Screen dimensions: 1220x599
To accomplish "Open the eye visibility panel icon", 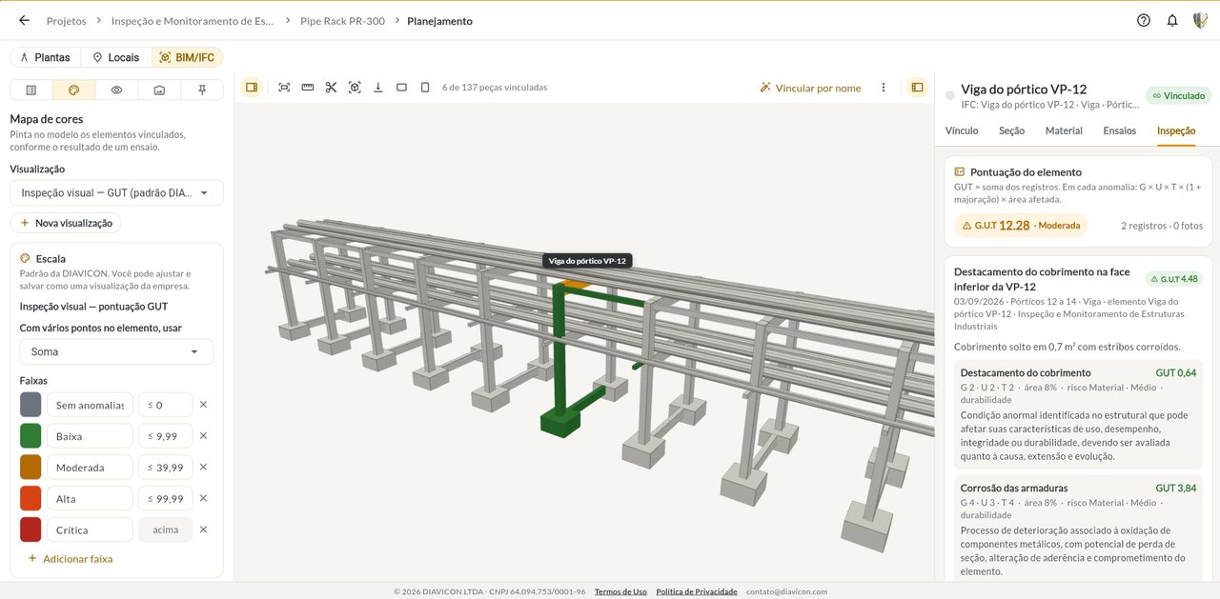I will [x=116, y=90].
